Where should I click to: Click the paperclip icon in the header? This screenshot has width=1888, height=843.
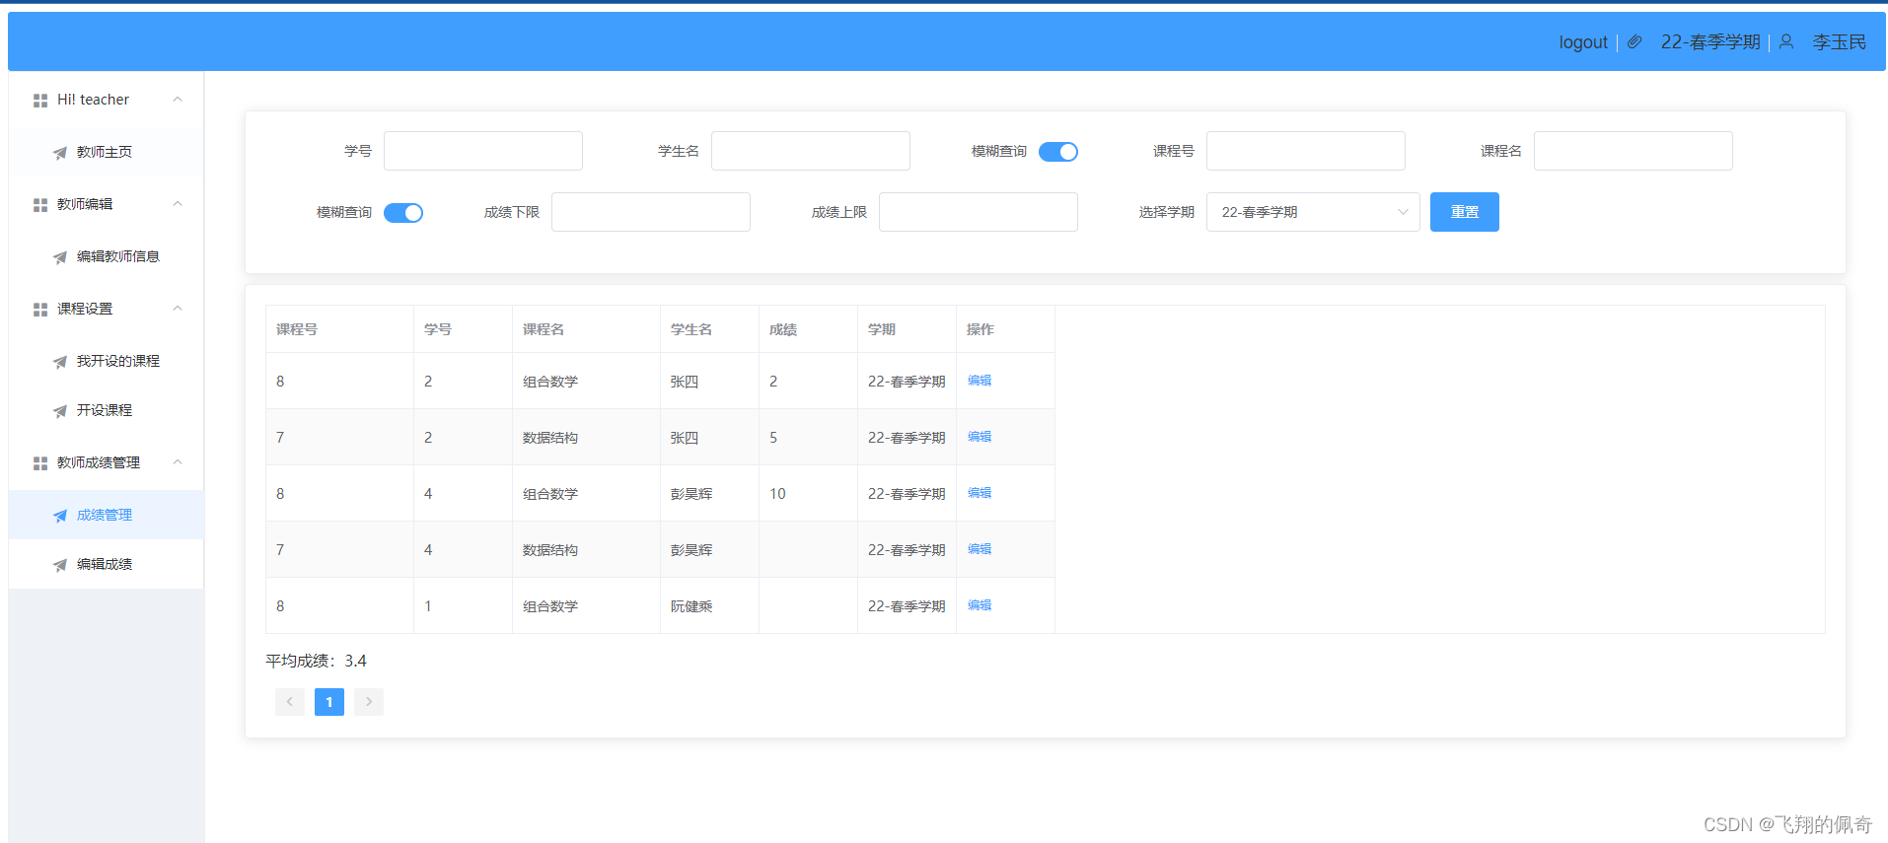(x=1634, y=42)
